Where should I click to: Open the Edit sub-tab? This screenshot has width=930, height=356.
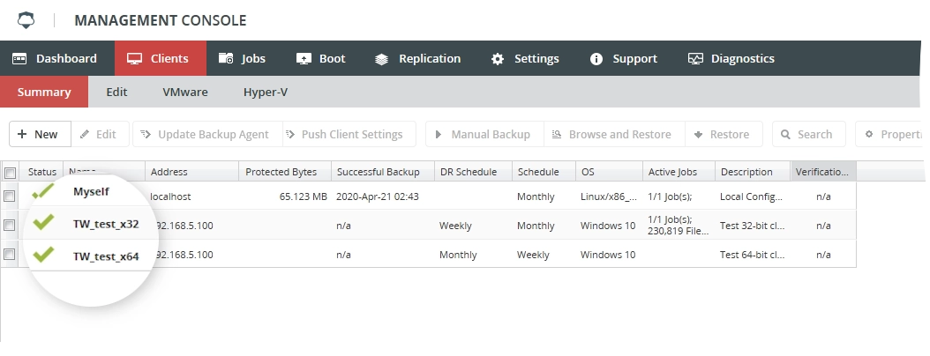pos(116,92)
